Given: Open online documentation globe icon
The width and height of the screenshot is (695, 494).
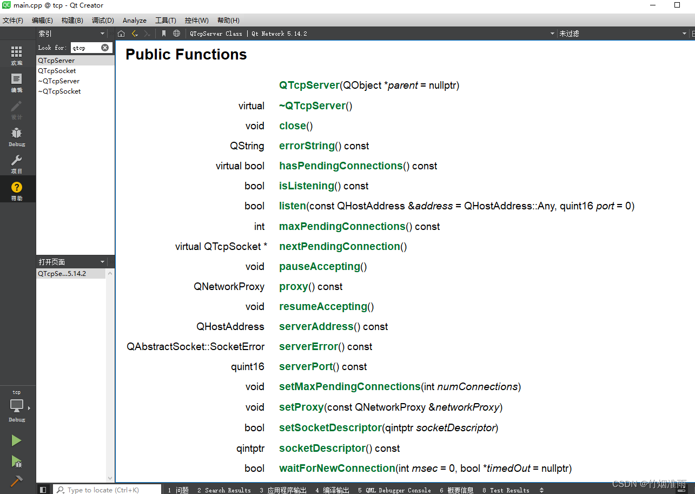Looking at the screenshot, I should pyautogui.click(x=176, y=34).
